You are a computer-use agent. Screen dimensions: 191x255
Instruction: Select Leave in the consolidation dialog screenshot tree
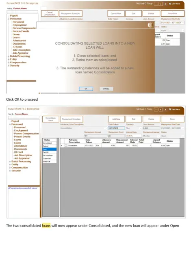point(16,35)
